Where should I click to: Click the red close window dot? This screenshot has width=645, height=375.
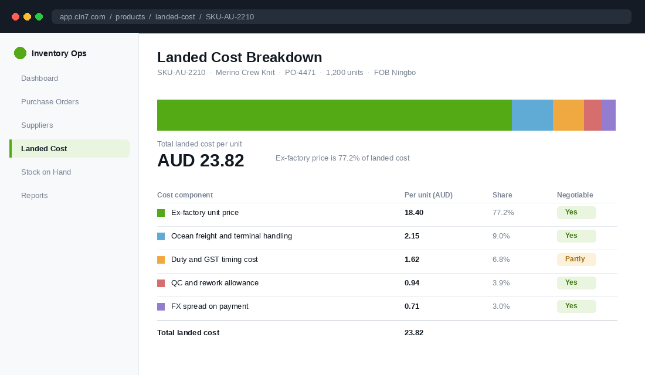pos(16,17)
